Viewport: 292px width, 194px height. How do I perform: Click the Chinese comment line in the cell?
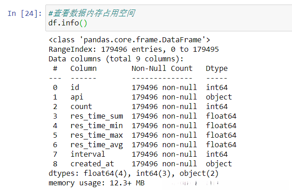pyautogui.click(x=91, y=13)
